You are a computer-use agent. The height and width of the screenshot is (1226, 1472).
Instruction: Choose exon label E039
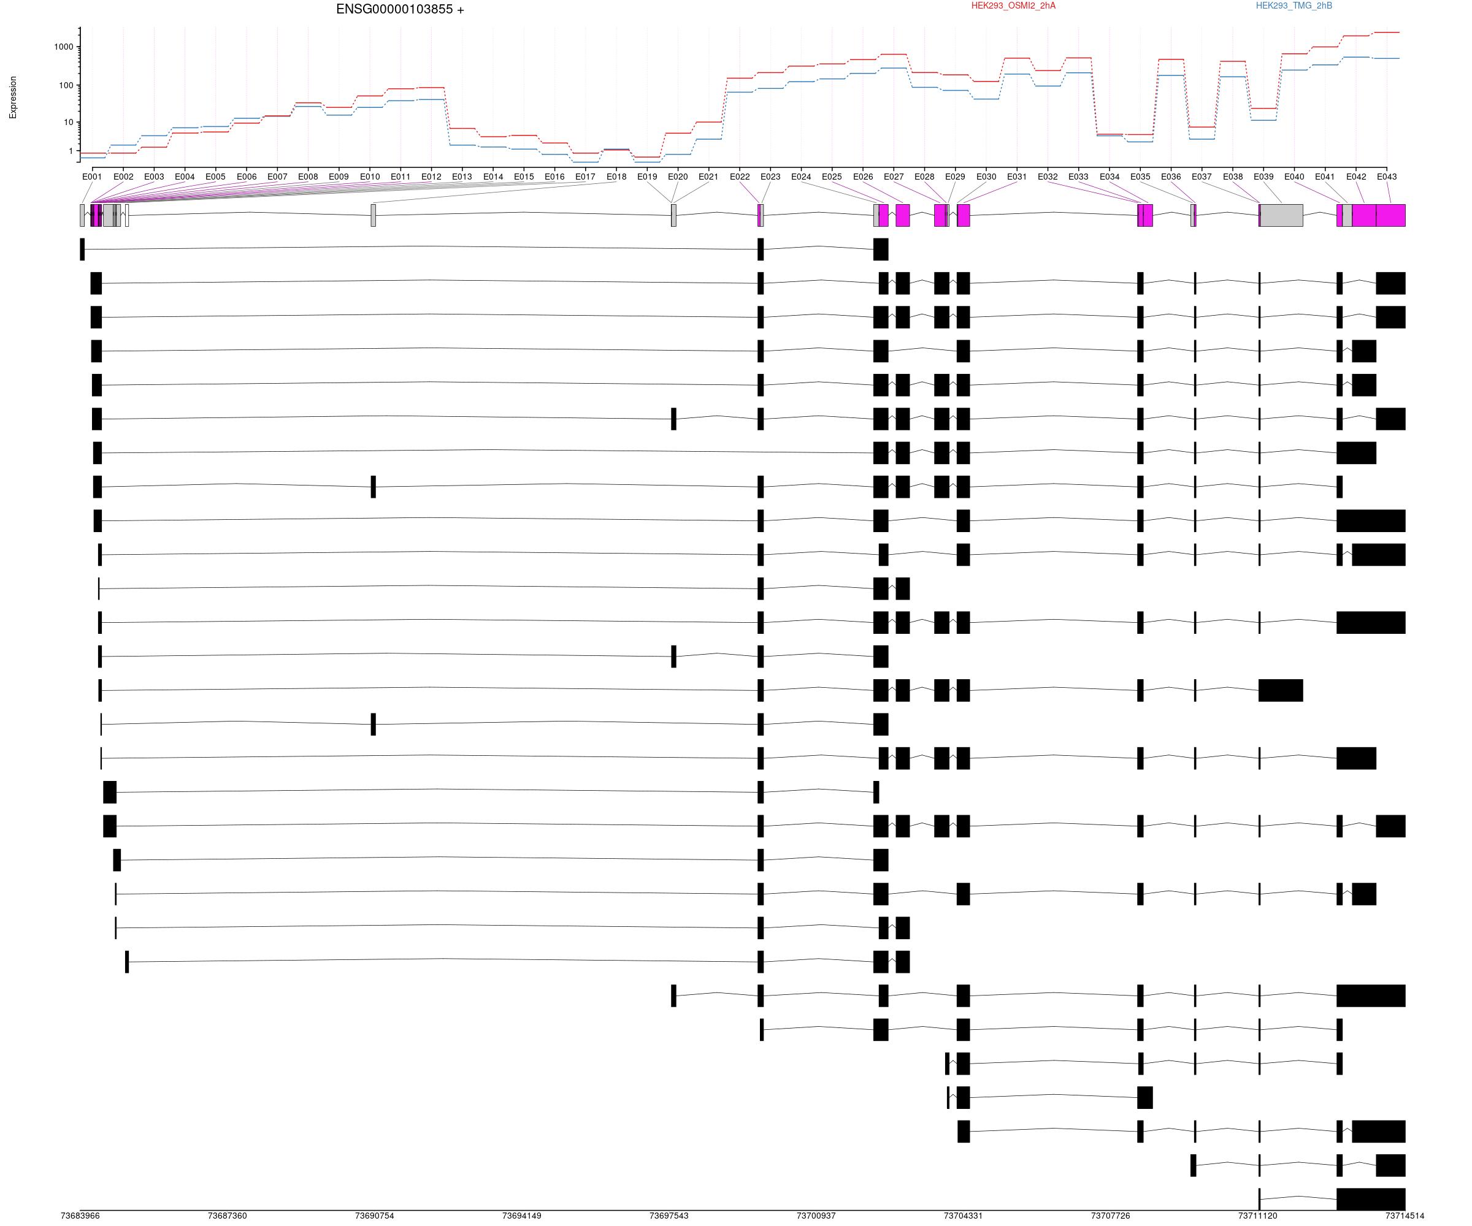[1263, 177]
